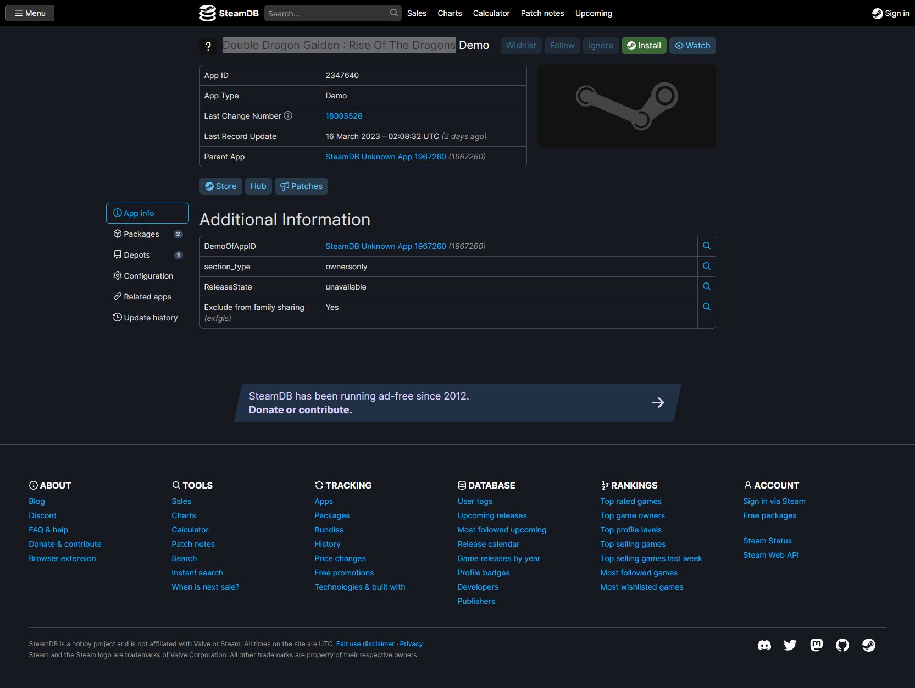Image resolution: width=915 pixels, height=688 pixels.
Task: Open SteamDB GitHub icon in footer
Action: (842, 645)
